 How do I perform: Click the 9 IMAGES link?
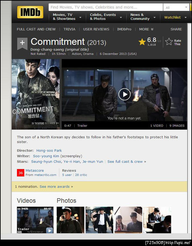coord(177,126)
